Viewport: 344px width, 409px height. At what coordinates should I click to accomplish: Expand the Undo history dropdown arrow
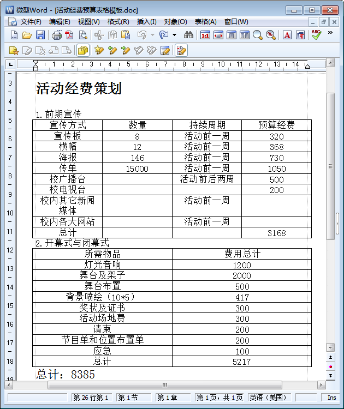coord(152,35)
